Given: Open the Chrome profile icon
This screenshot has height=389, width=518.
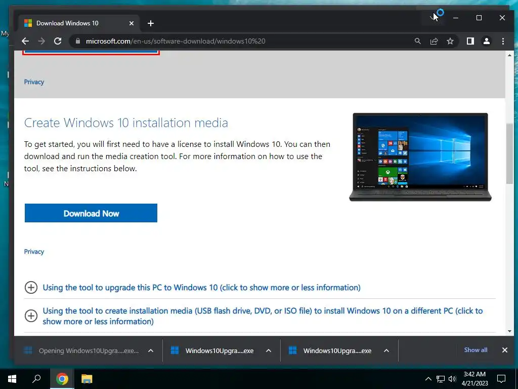Looking at the screenshot, I should 487,41.
